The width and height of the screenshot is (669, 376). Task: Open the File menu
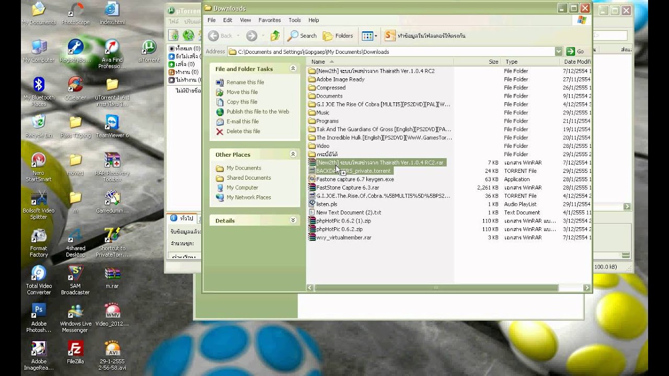(x=211, y=20)
